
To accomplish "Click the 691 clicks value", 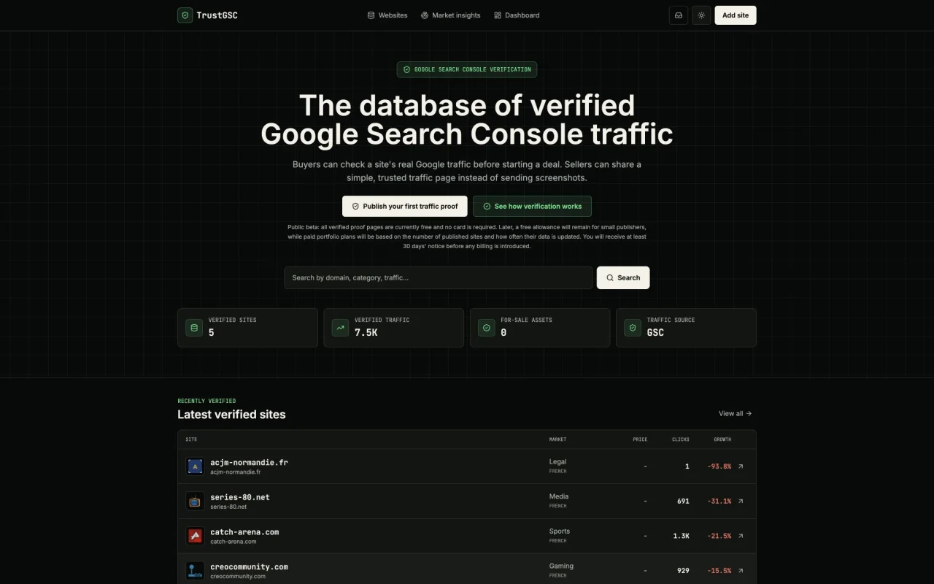I will coord(683,501).
